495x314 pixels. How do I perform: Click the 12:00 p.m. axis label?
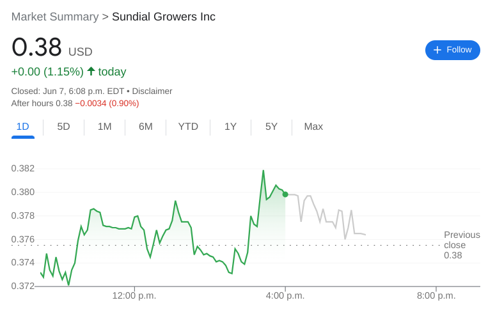134,295
